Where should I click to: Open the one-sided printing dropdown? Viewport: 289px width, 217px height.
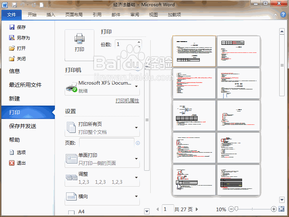pyautogui.click(x=102, y=159)
